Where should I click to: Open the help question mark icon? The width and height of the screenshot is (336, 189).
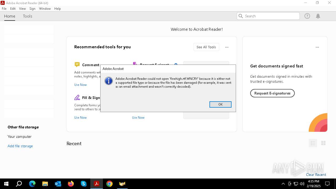pos(307,16)
